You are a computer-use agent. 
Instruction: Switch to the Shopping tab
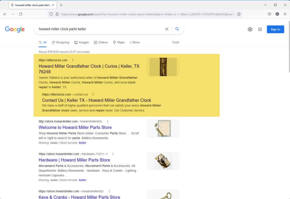pos(61,42)
